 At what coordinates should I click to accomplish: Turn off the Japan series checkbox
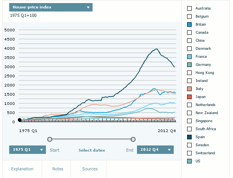pos(189,97)
